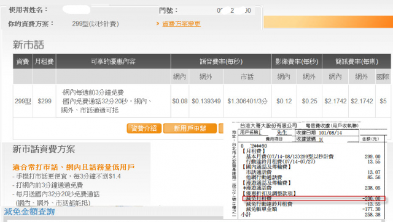Click the 網內 voice rate $0.08
Viewport: 393px width, 222px height.
180,101
